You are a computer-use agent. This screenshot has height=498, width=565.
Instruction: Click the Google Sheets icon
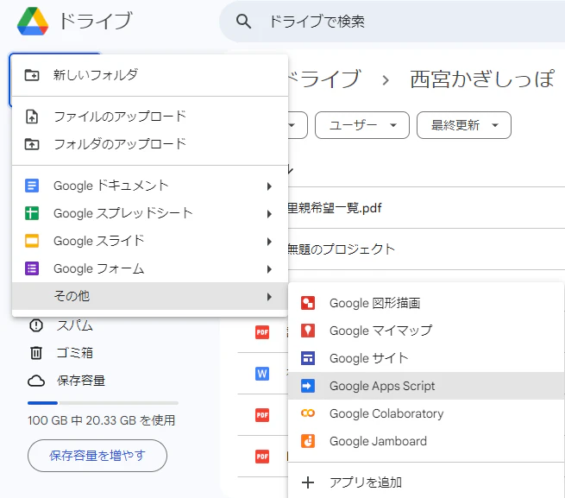[32, 213]
